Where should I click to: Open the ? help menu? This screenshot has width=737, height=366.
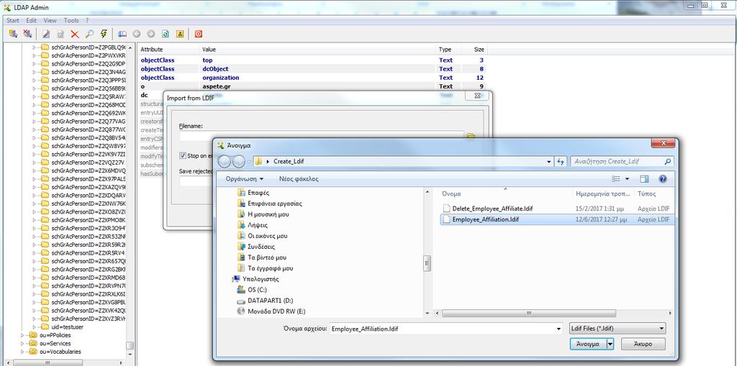coord(87,21)
